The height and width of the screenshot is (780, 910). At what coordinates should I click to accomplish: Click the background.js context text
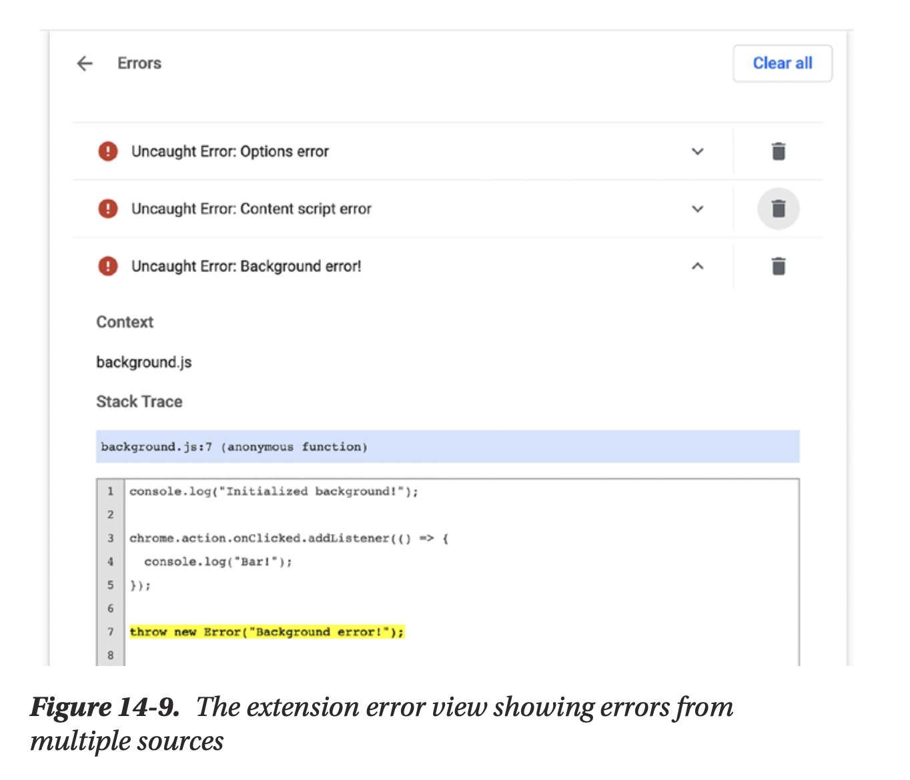click(x=144, y=362)
